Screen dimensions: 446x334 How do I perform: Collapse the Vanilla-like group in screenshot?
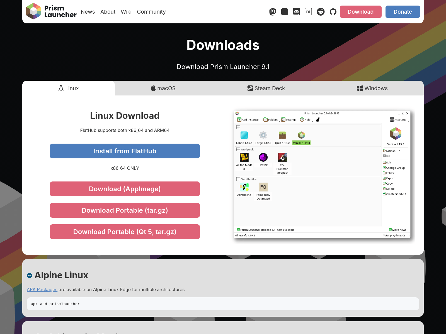(238, 179)
